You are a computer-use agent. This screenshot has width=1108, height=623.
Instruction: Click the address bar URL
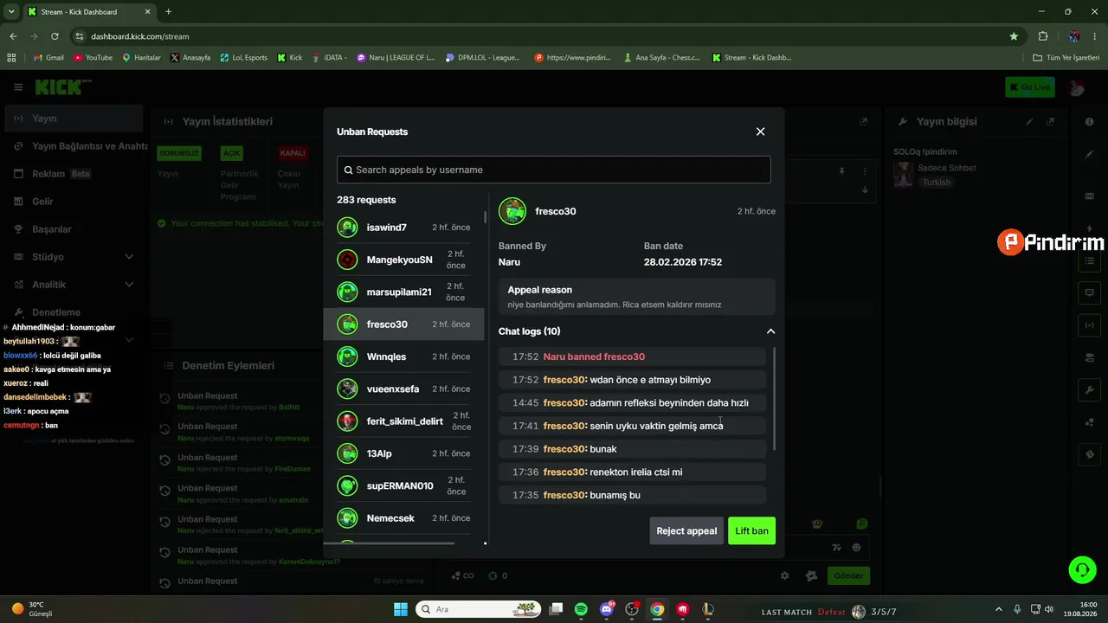click(x=139, y=36)
